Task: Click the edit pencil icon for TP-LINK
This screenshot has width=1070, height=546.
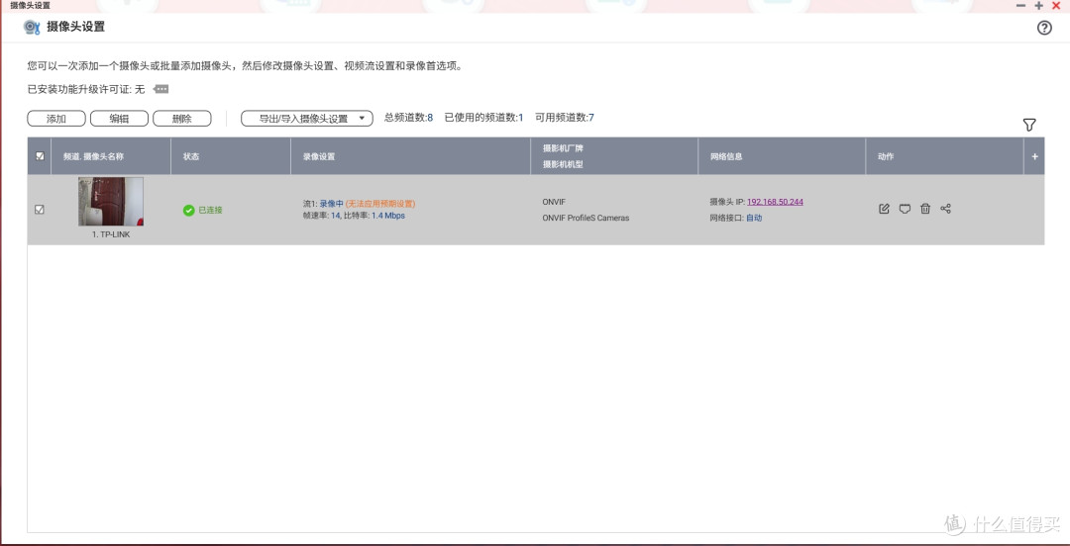Action: pos(884,209)
